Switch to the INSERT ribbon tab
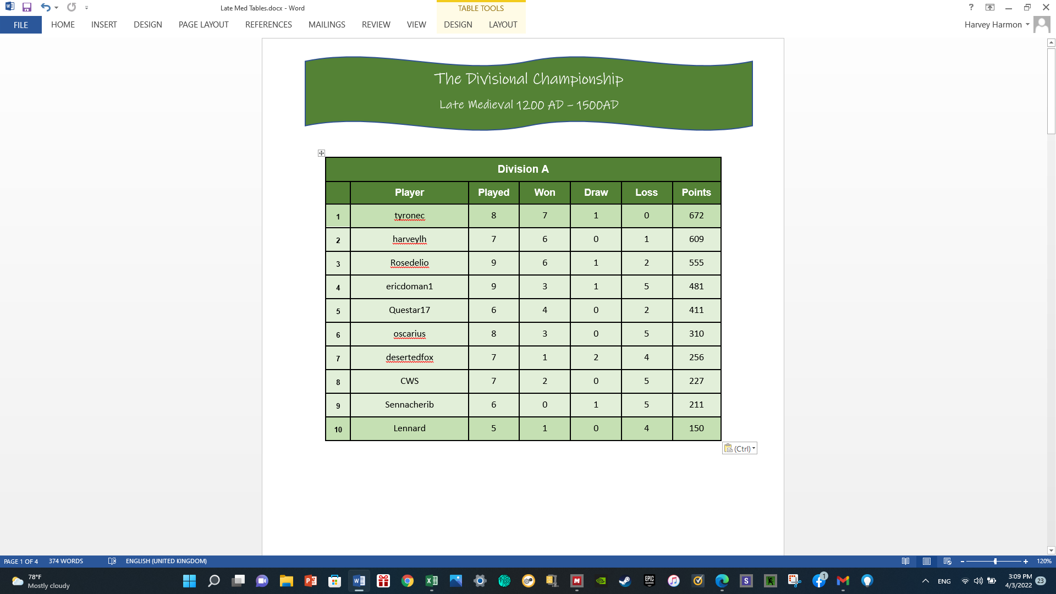 click(x=104, y=25)
